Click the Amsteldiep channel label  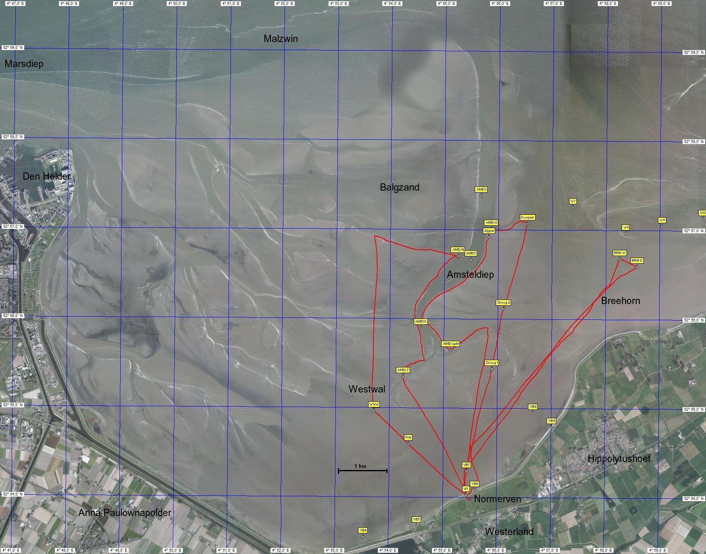(x=470, y=275)
